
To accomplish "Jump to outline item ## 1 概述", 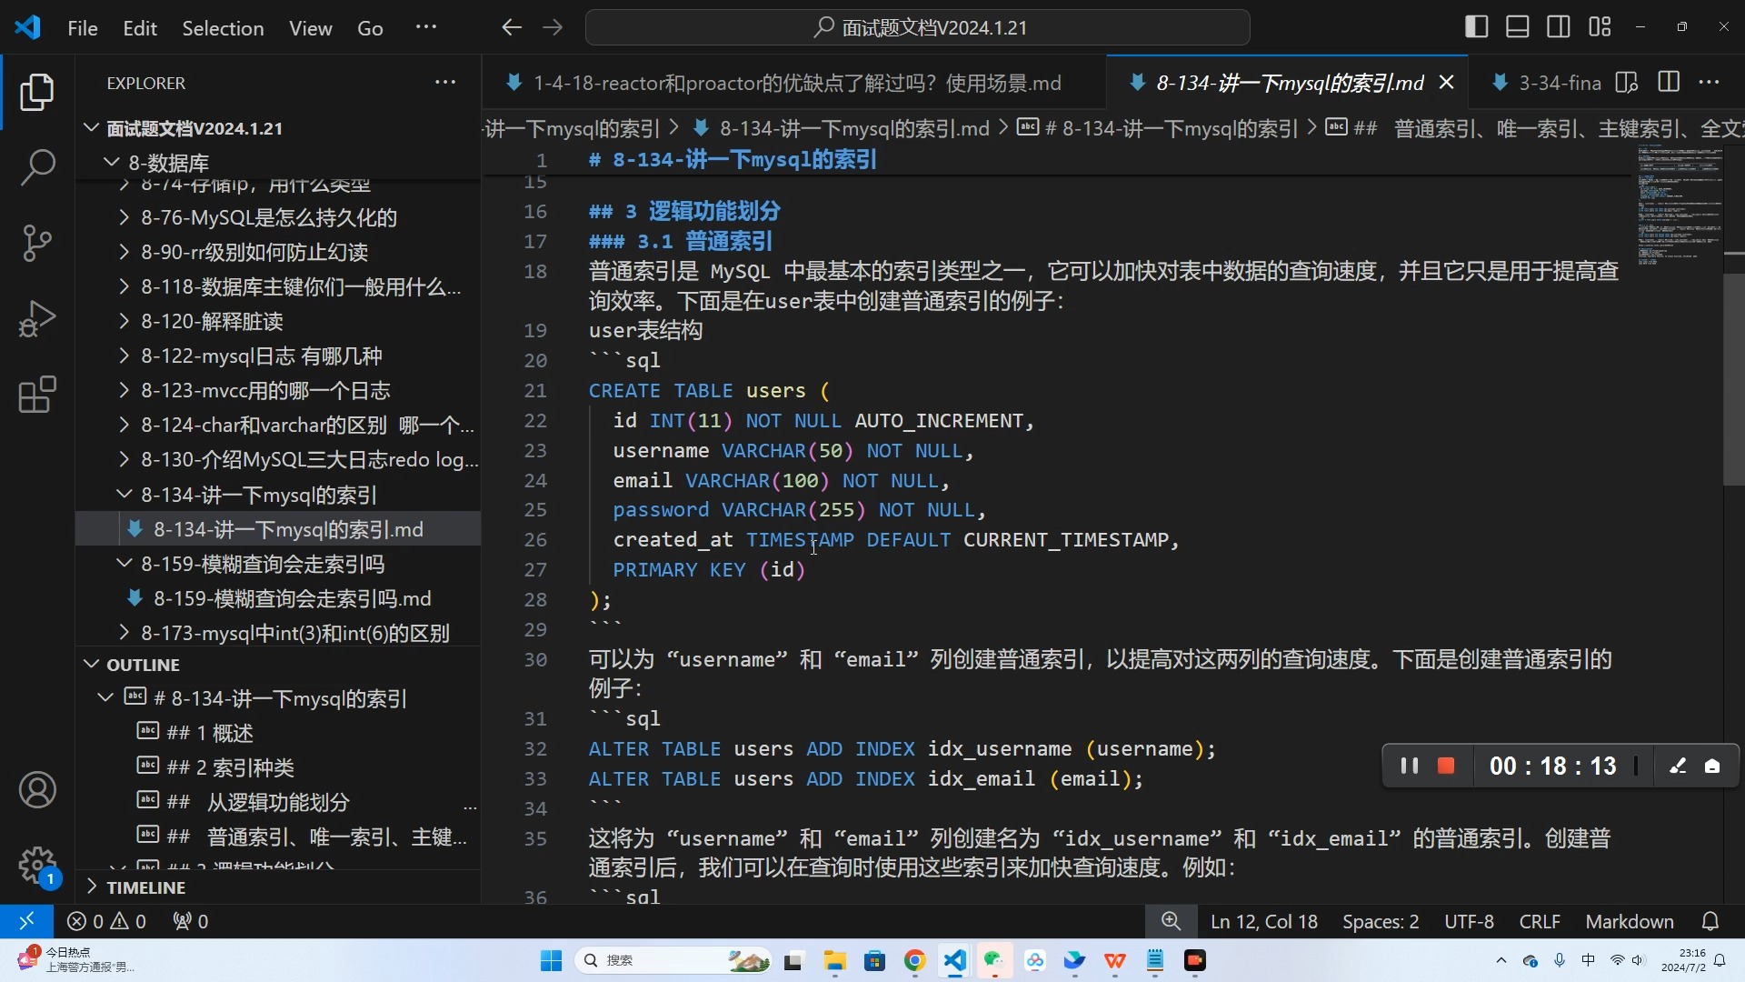I will tap(277, 733).
